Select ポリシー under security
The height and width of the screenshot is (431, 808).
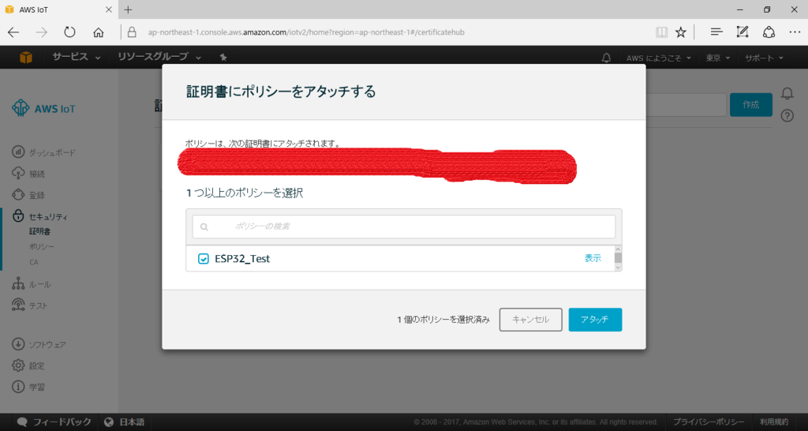(42, 247)
